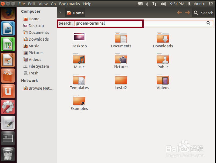Image resolution: width=216 pixels, height=163 pixels.
Task: Open the Workspace Switcher icon
Action: click(8, 138)
